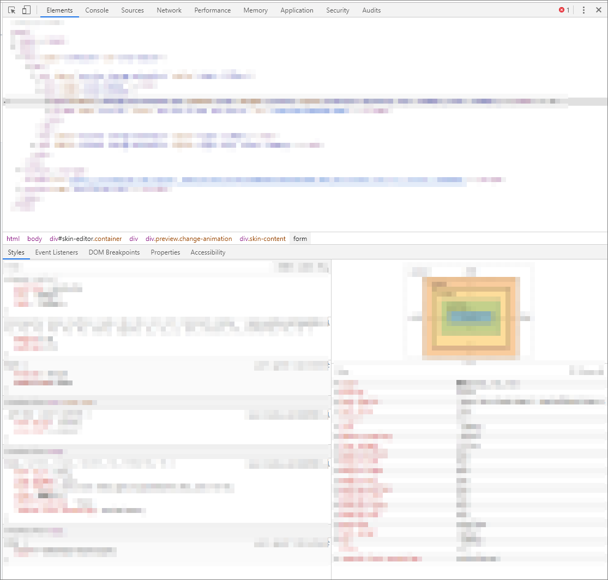Viewport: 608px width, 580px height.
Task: Open the Properties pane tab
Action: click(166, 252)
